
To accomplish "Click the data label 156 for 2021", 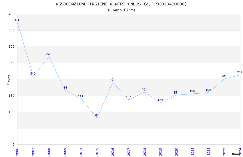I will tap(192, 91).
